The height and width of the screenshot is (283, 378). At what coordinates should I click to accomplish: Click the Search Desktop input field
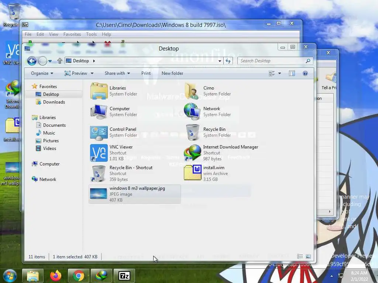pos(271,61)
